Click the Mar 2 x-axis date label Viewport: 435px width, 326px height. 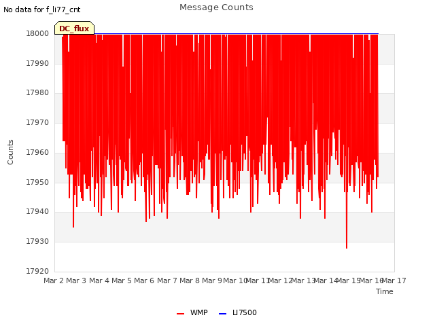coord(54,280)
